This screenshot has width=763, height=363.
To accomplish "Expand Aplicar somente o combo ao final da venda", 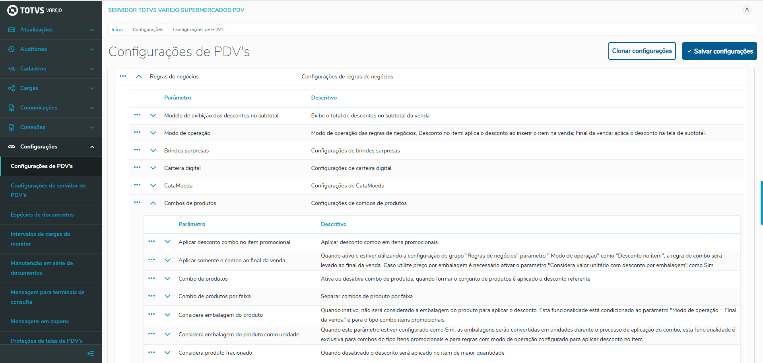I will point(167,260).
